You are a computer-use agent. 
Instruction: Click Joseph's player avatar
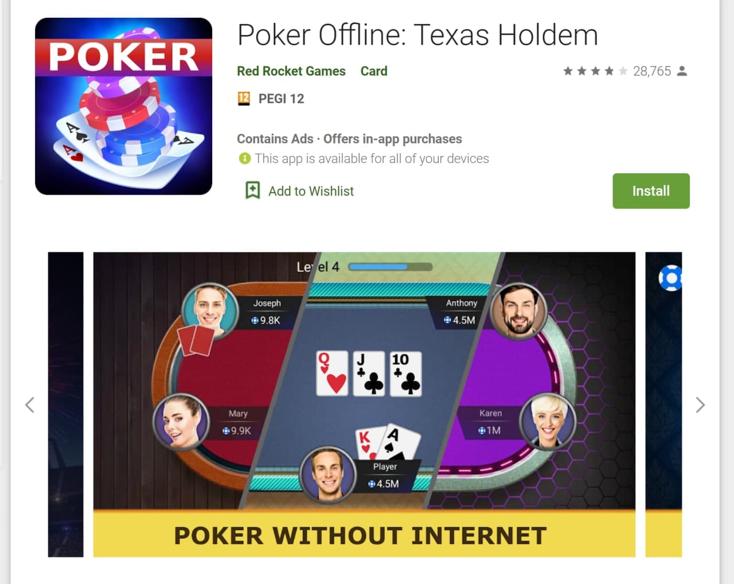[210, 311]
